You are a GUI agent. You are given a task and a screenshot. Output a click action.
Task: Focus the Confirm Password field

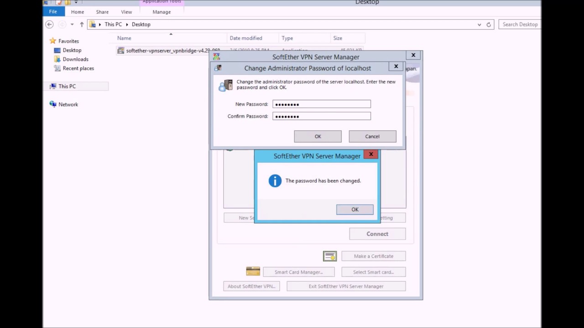pyautogui.click(x=322, y=116)
